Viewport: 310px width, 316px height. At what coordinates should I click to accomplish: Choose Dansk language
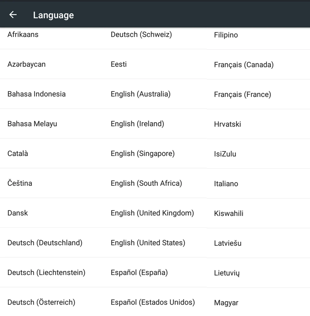[x=18, y=213]
